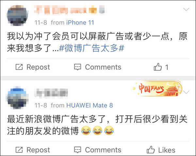Like the first post with thumbs-up icon

point(158,67)
